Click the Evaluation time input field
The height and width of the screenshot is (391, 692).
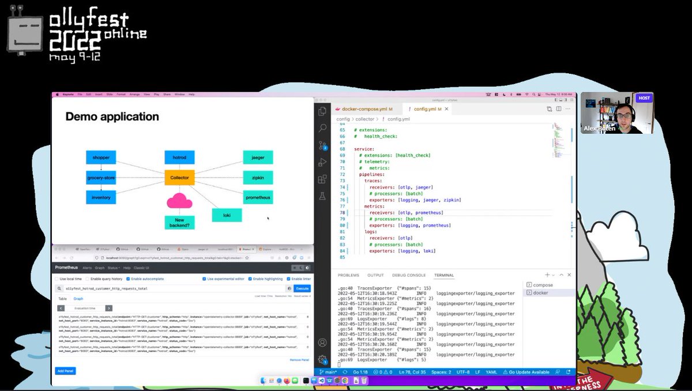pyautogui.click(x=84, y=308)
